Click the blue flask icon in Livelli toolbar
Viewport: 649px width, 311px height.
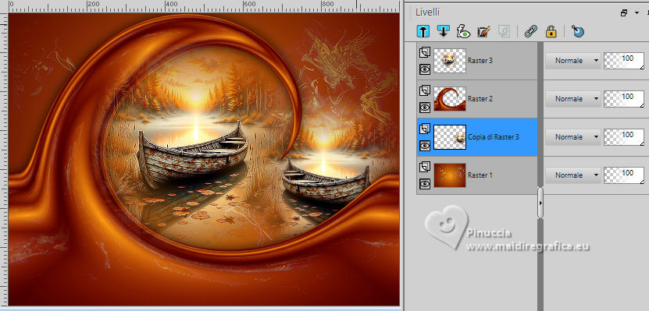(x=577, y=31)
